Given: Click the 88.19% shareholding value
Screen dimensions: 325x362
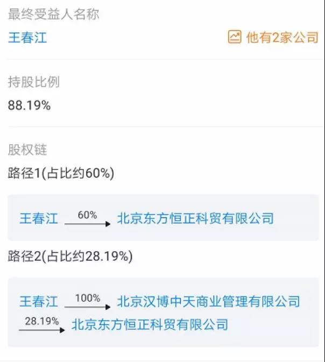Looking at the screenshot, I should 30,105.
